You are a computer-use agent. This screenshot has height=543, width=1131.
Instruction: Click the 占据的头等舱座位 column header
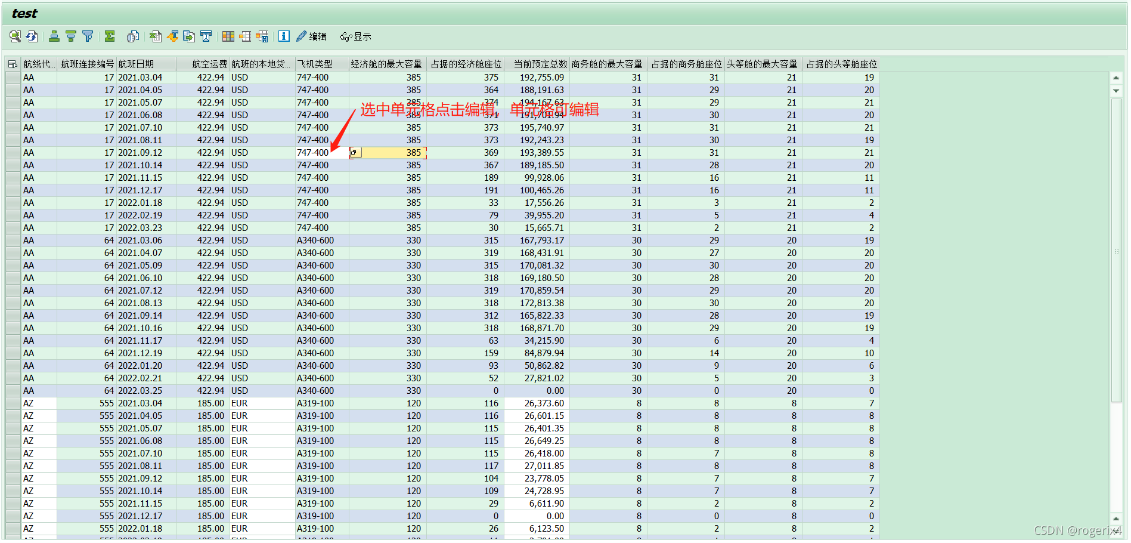841,64
